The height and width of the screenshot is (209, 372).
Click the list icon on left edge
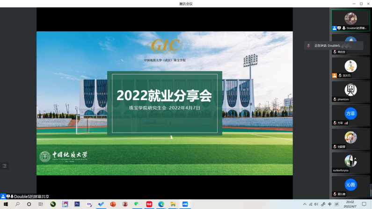(x=5, y=166)
